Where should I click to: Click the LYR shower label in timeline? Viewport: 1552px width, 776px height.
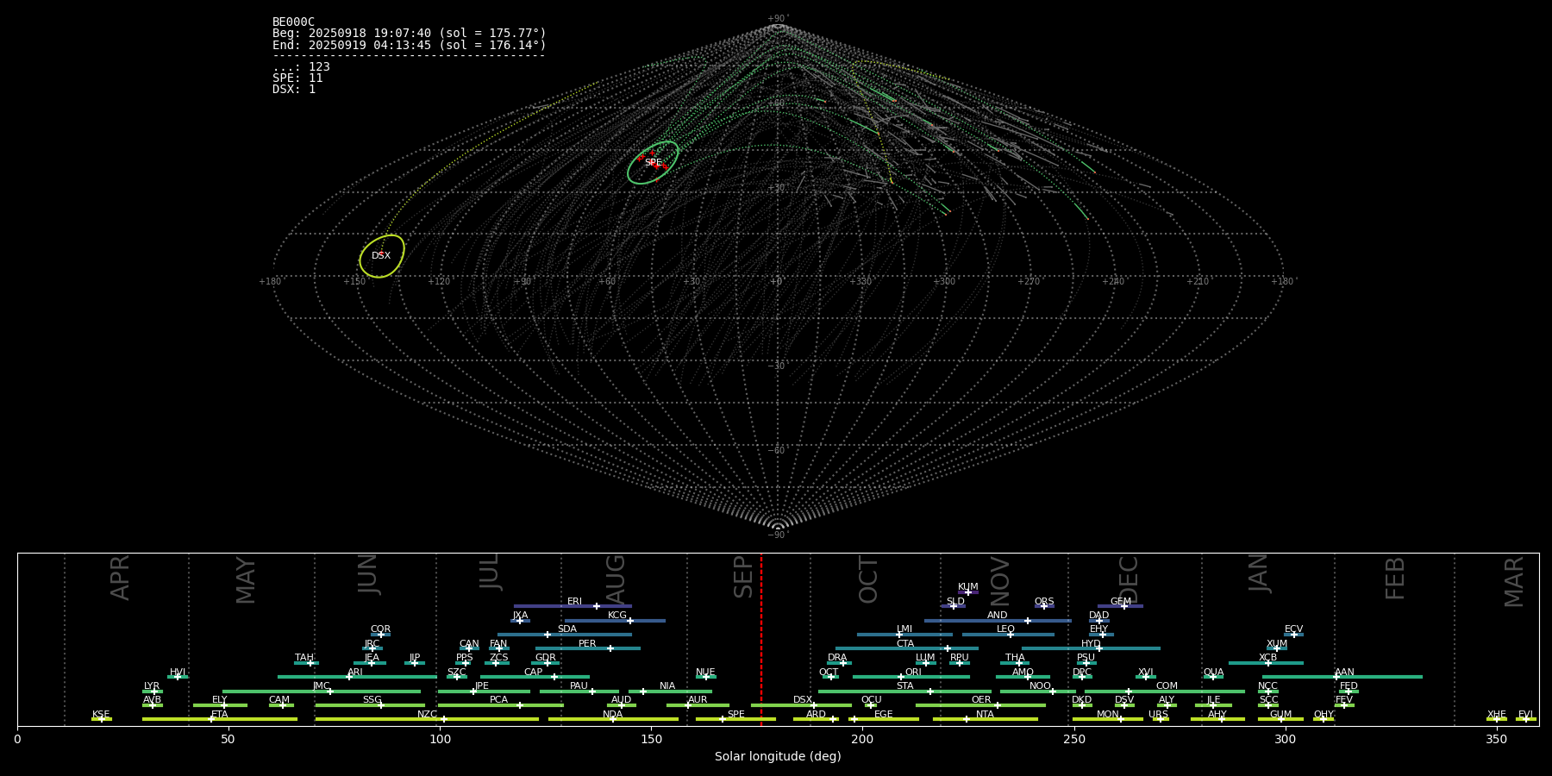point(152,686)
